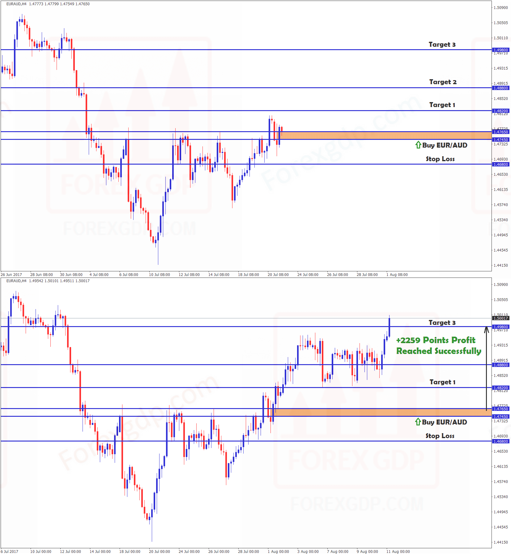This screenshot has height=556, width=511.
Task: Click the Target 3 label in bottom chart
Action: pyautogui.click(x=442, y=323)
